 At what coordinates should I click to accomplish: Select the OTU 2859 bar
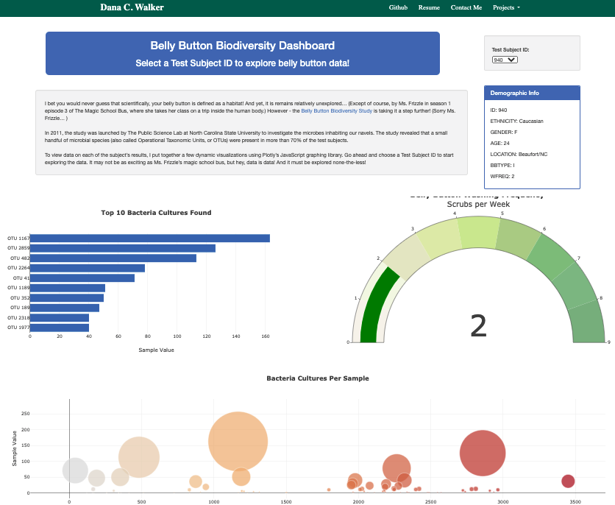point(121,249)
